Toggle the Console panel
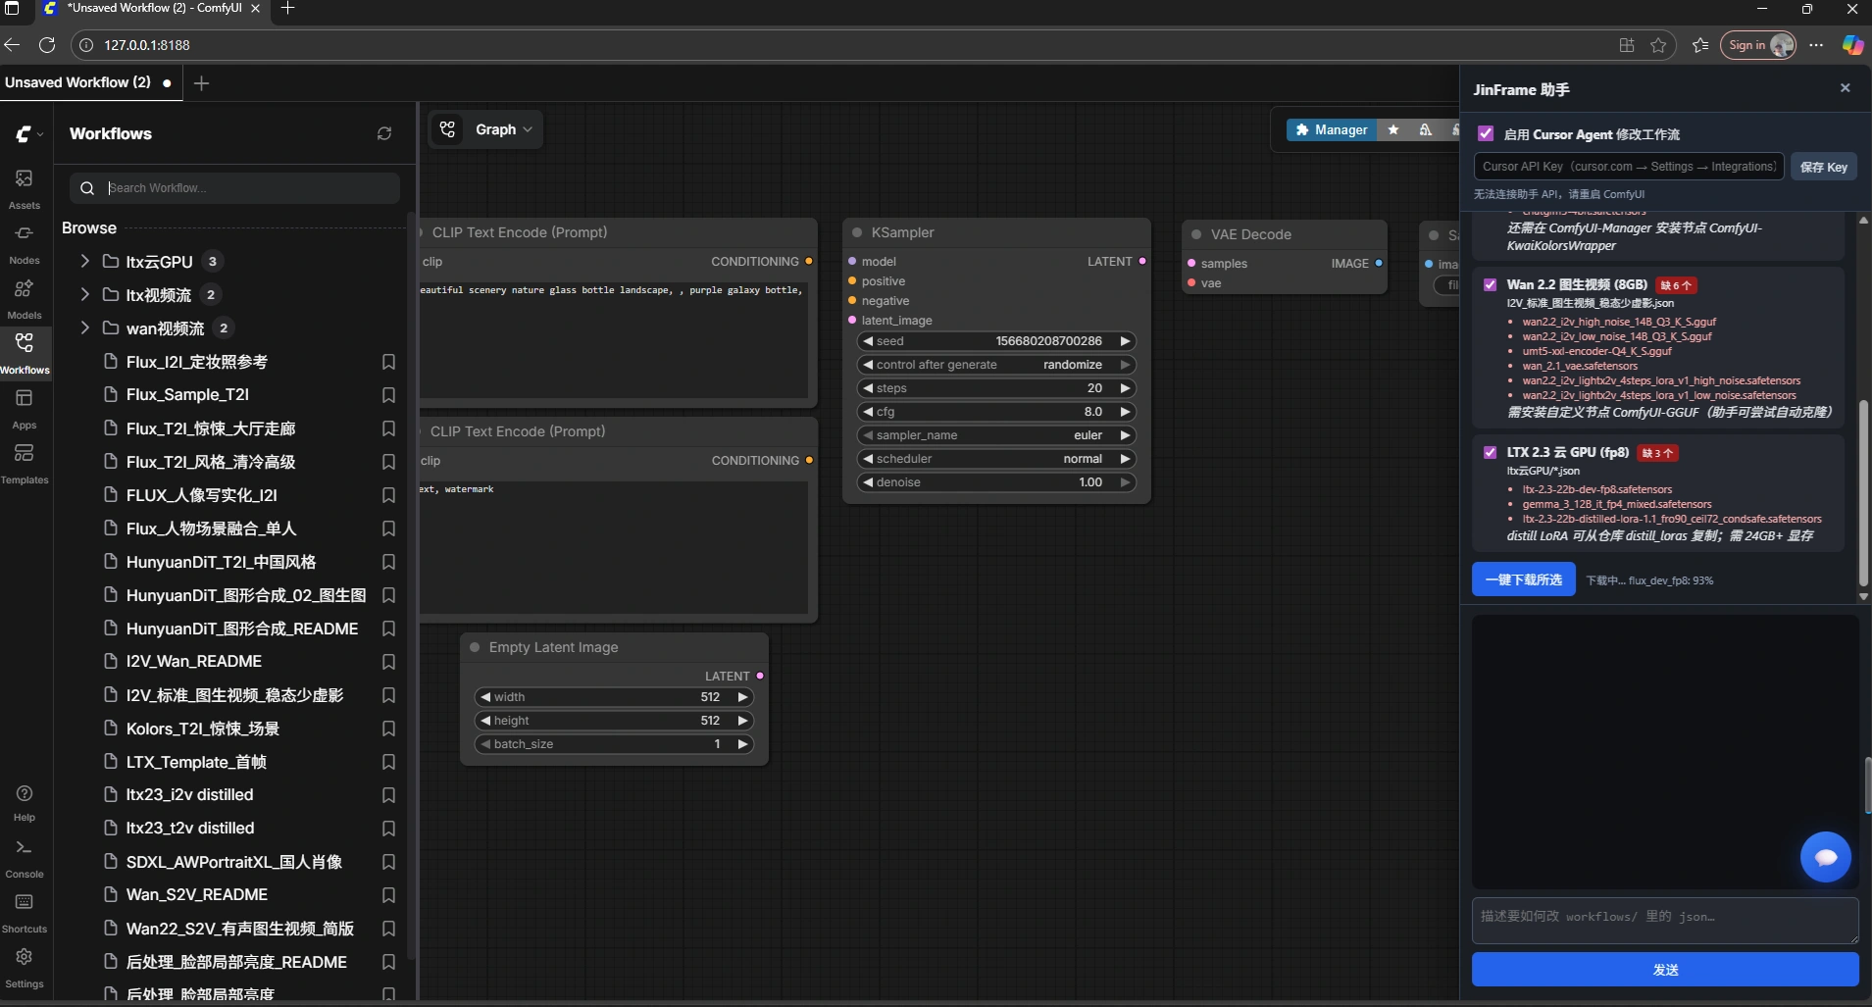The width and height of the screenshot is (1872, 1007). [25, 857]
